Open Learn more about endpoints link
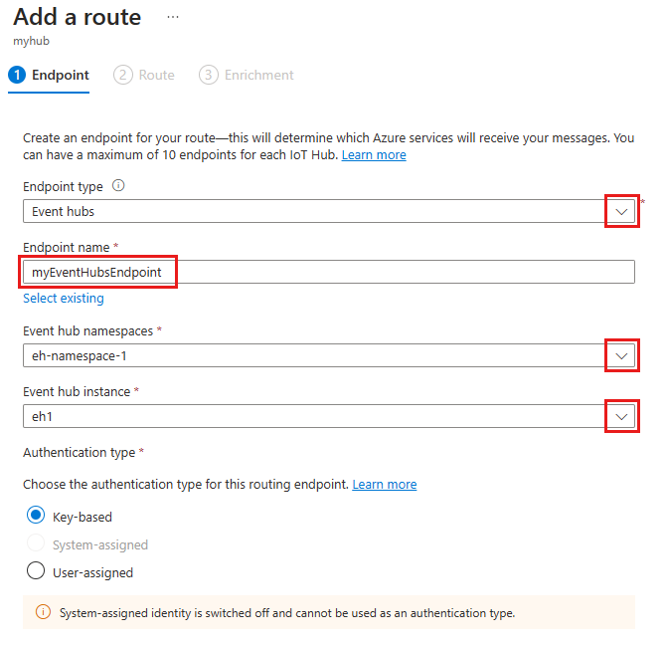This screenshot has width=666, height=646. (x=374, y=155)
